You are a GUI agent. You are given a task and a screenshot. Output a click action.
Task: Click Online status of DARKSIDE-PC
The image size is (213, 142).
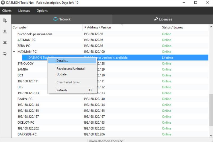[x=167, y=134]
